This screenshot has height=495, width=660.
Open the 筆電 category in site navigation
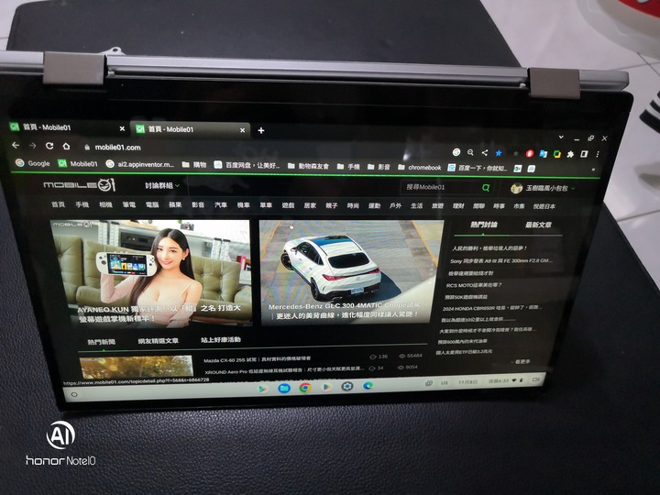tap(129, 204)
